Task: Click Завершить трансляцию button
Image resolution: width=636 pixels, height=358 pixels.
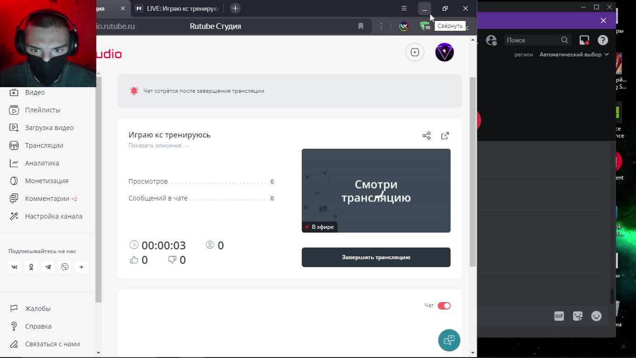Action: 376,257
